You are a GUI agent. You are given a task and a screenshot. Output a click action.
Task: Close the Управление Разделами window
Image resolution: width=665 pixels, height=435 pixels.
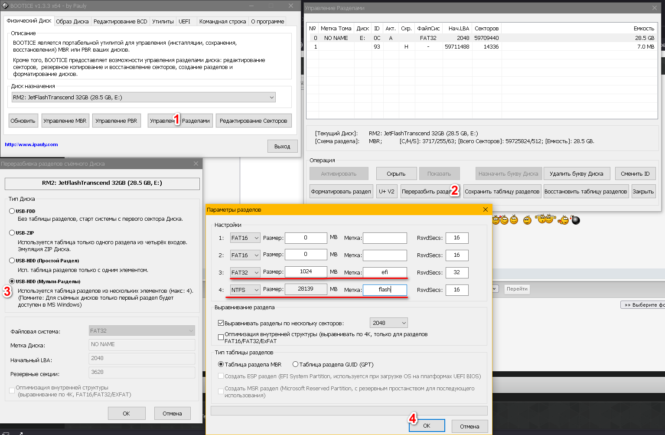click(x=655, y=8)
